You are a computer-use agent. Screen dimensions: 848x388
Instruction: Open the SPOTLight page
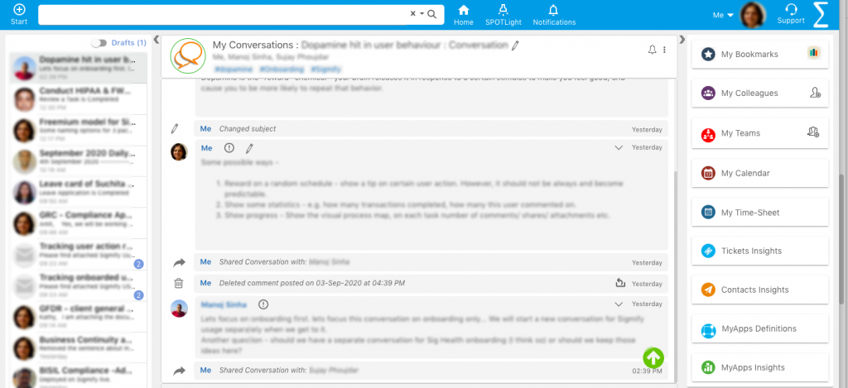(503, 10)
